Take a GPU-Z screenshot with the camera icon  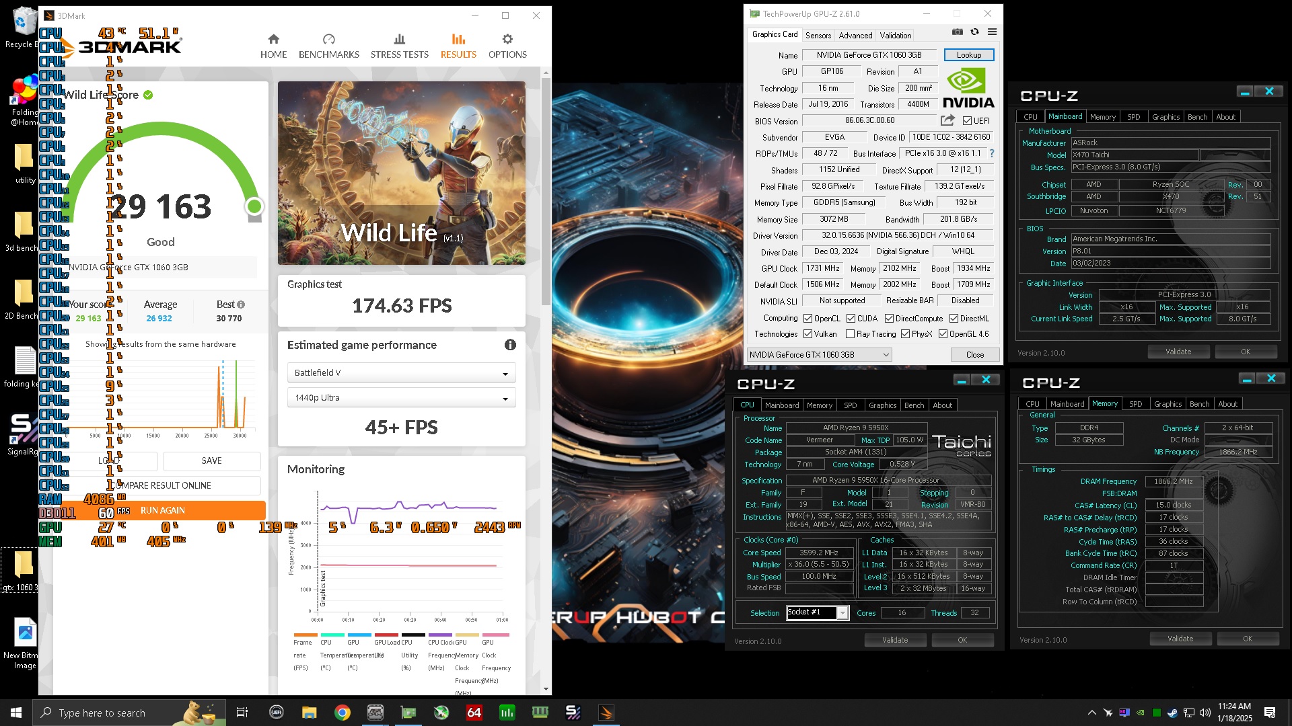pyautogui.click(x=957, y=32)
